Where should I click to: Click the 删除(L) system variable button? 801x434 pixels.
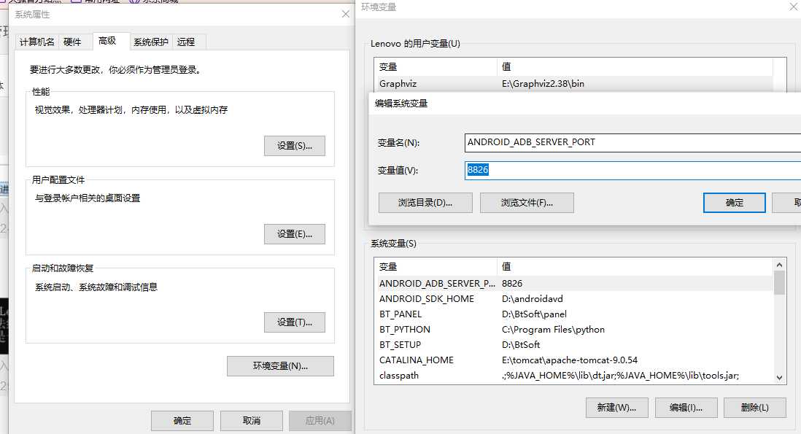(755, 408)
